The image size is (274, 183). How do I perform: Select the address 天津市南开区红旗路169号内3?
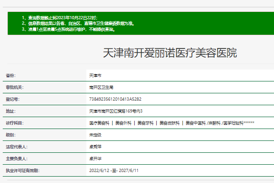(x=116, y=111)
